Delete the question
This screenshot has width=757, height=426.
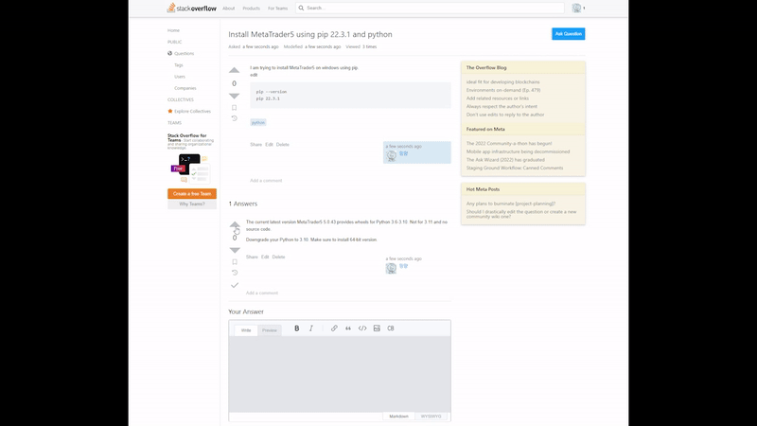click(x=282, y=145)
